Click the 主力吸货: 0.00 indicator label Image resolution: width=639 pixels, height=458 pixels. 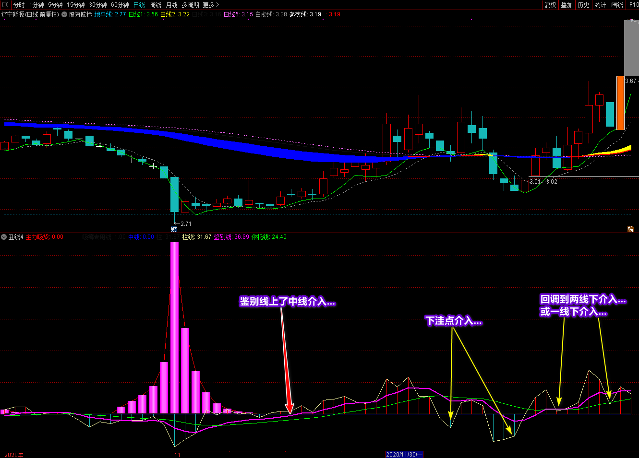point(44,237)
